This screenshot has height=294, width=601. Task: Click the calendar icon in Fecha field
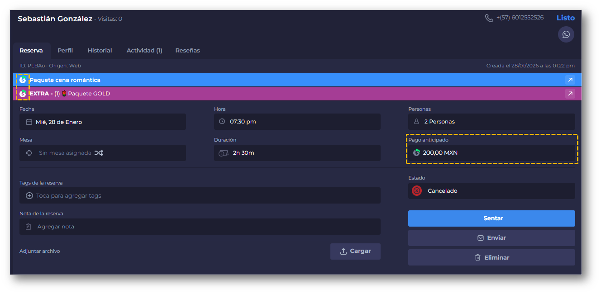(x=29, y=122)
